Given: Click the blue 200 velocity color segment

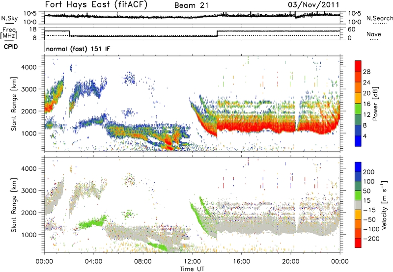Looking at the screenshot, I should pyautogui.click(x=358, y=167).
